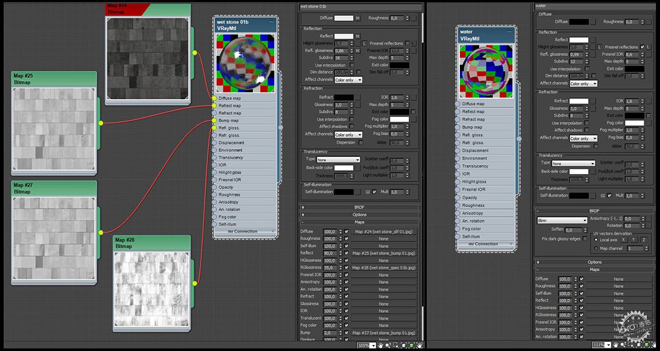The image size is (660, 351).
Task: Toggle Dispersion checkbox in wet stone panel
Action: pos(361,143)
